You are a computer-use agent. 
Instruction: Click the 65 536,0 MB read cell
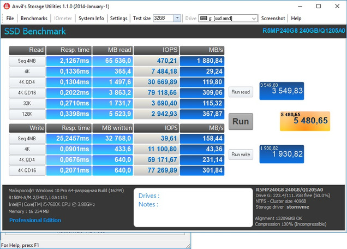pos(112,61)
